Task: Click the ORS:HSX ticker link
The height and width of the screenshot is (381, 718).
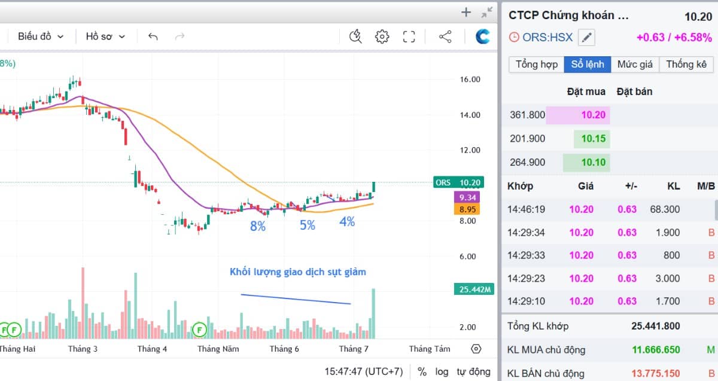Action: pyautogui.click(x=547, y=38)
